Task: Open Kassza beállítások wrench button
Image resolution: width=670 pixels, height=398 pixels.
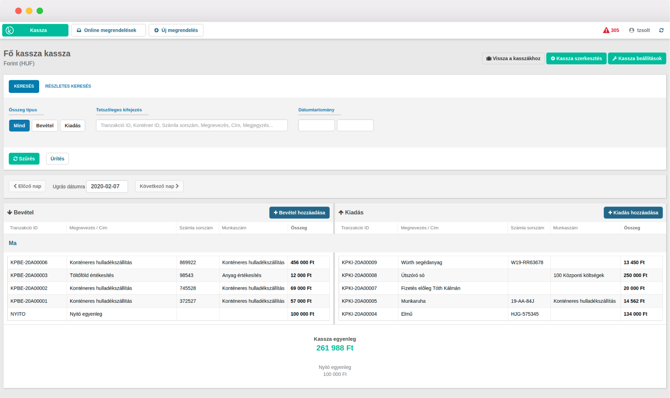Action: coord(637,58)
